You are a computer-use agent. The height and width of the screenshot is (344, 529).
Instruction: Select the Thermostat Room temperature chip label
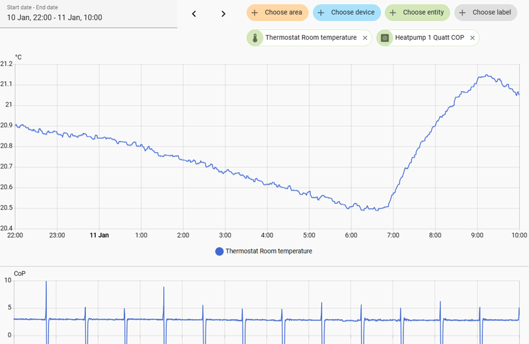pos(311,38)
